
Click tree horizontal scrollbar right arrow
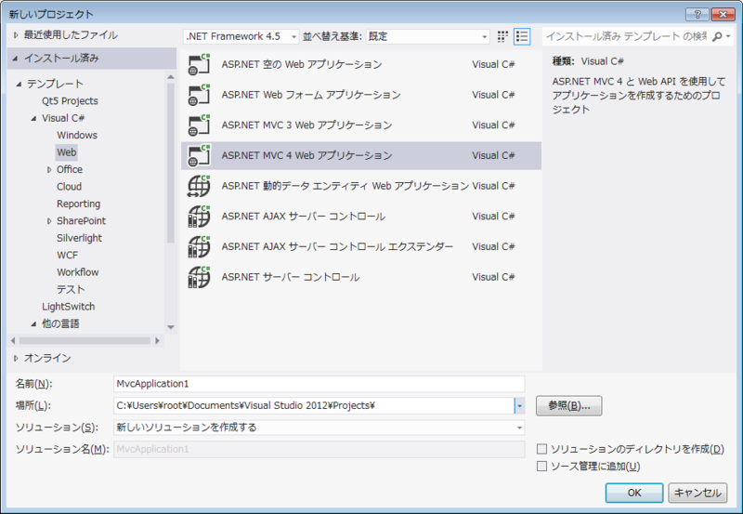(157, 340)
